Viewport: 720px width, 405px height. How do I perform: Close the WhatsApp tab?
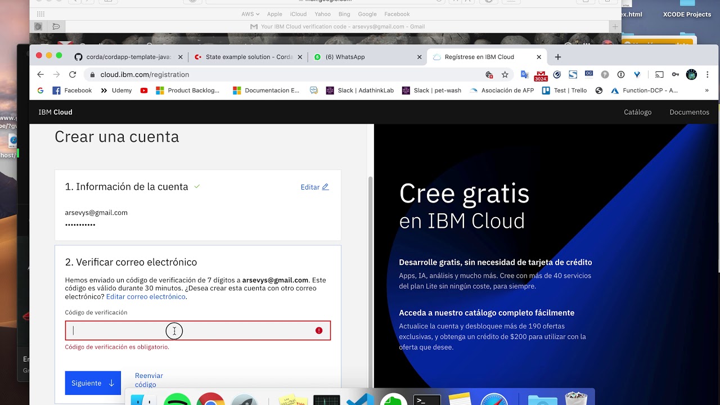[419, 57]
